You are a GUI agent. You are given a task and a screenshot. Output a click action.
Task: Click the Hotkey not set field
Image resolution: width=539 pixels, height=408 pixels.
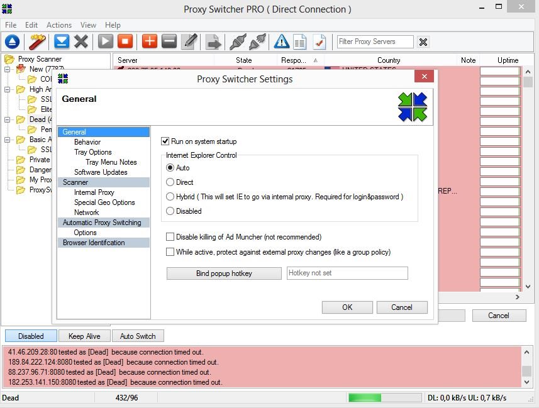[x=347, y=273]
